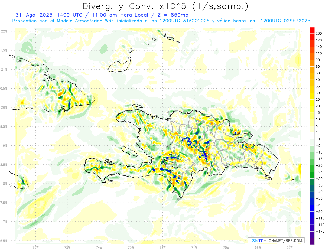Click the 73W longitude axis label
The height and width of the screenshot is (251, 325).
pos(131,247)
